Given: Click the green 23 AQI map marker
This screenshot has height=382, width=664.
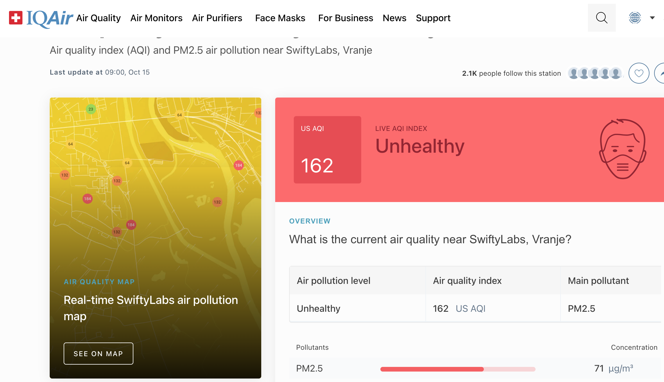Looking at the screenshot, I should [x=91, y=109].
